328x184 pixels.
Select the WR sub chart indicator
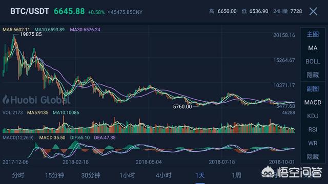coord(313,143)
